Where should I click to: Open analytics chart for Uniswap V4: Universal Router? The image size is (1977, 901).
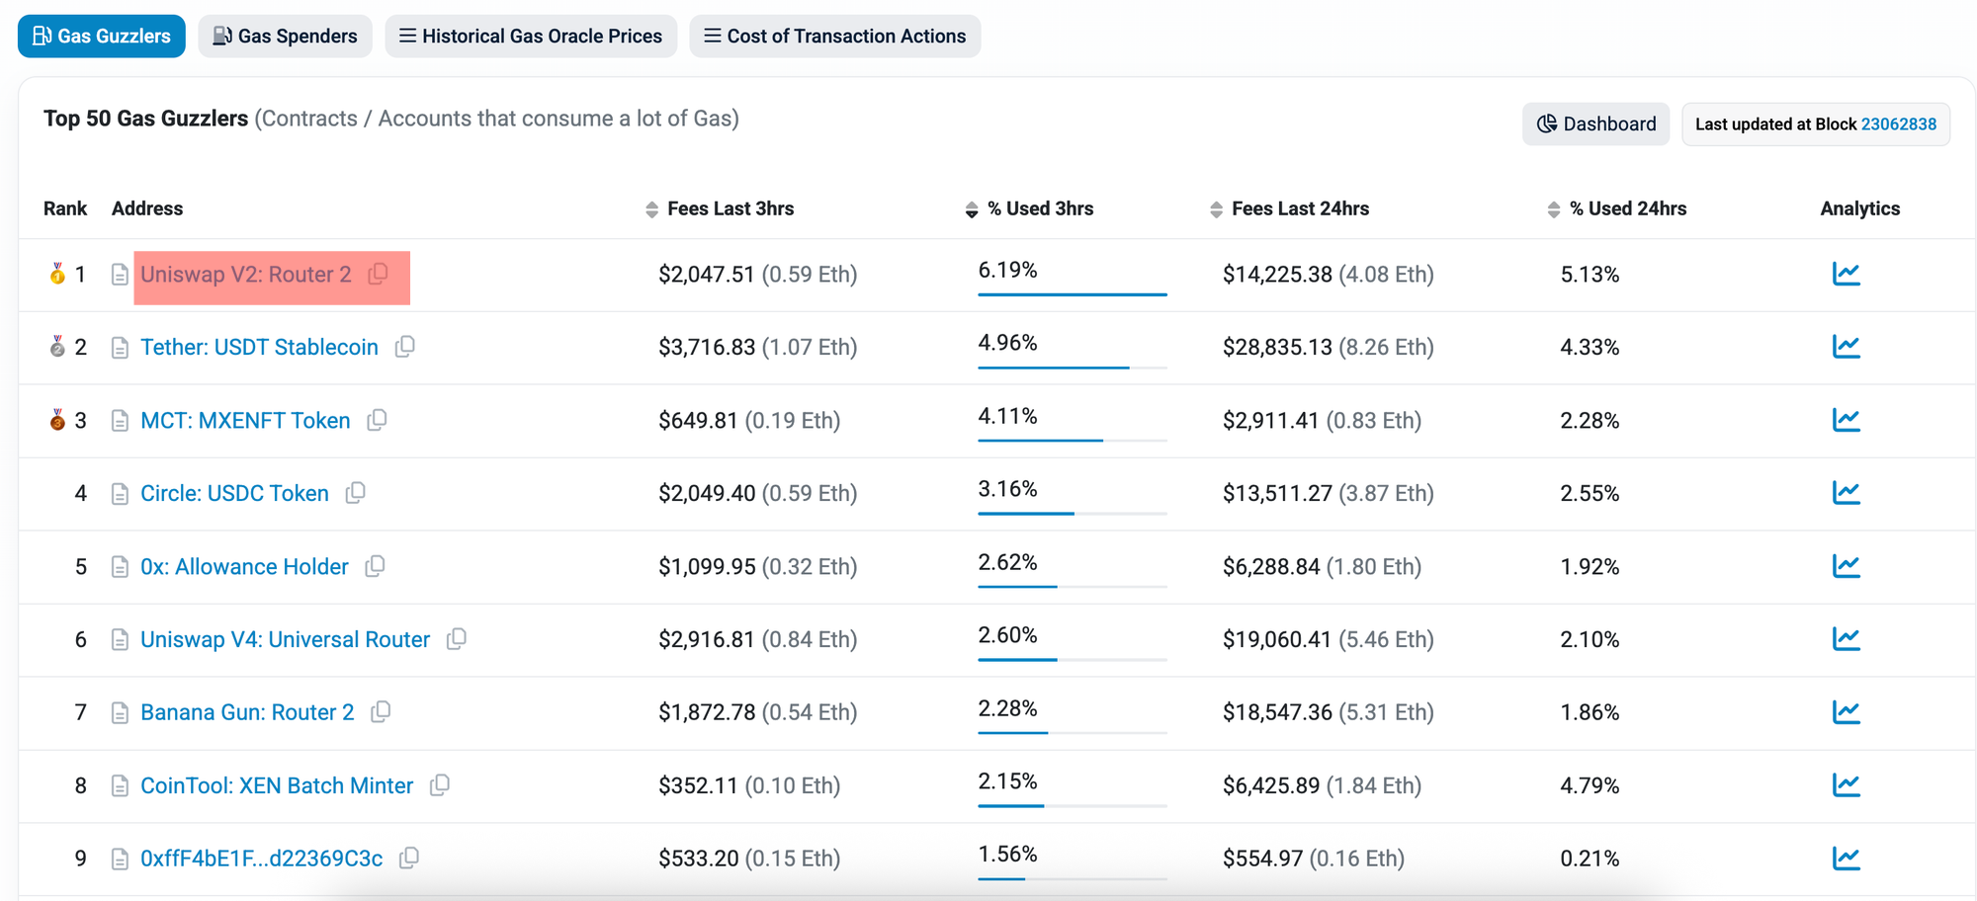[x=1846, y=639]
